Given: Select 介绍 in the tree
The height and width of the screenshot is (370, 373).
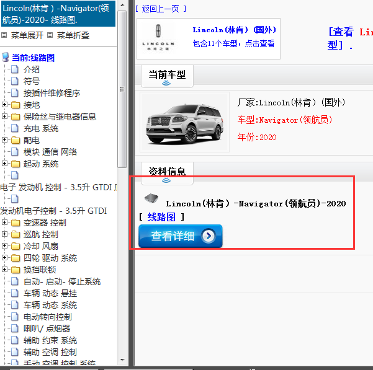Looking at the screenshot, I should (x=32, y=69).
